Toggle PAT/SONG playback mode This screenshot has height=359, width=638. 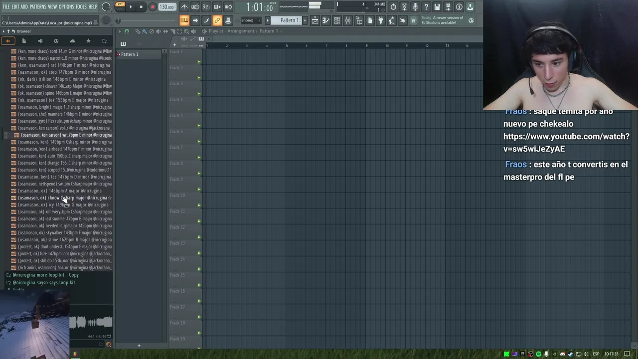point(120,6)
